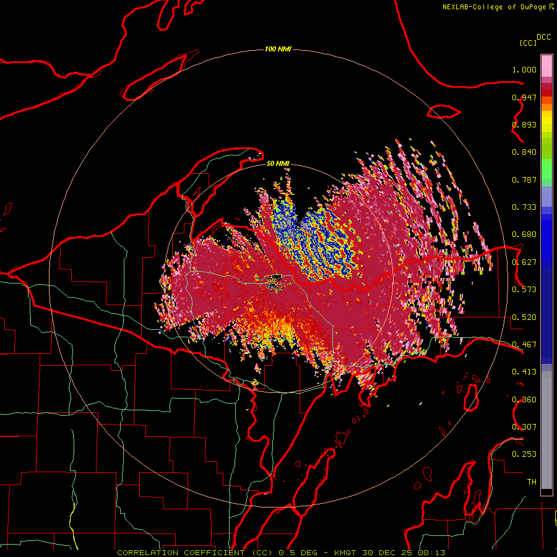
Task: Click the KMQT radar site center
Action: 278,278
